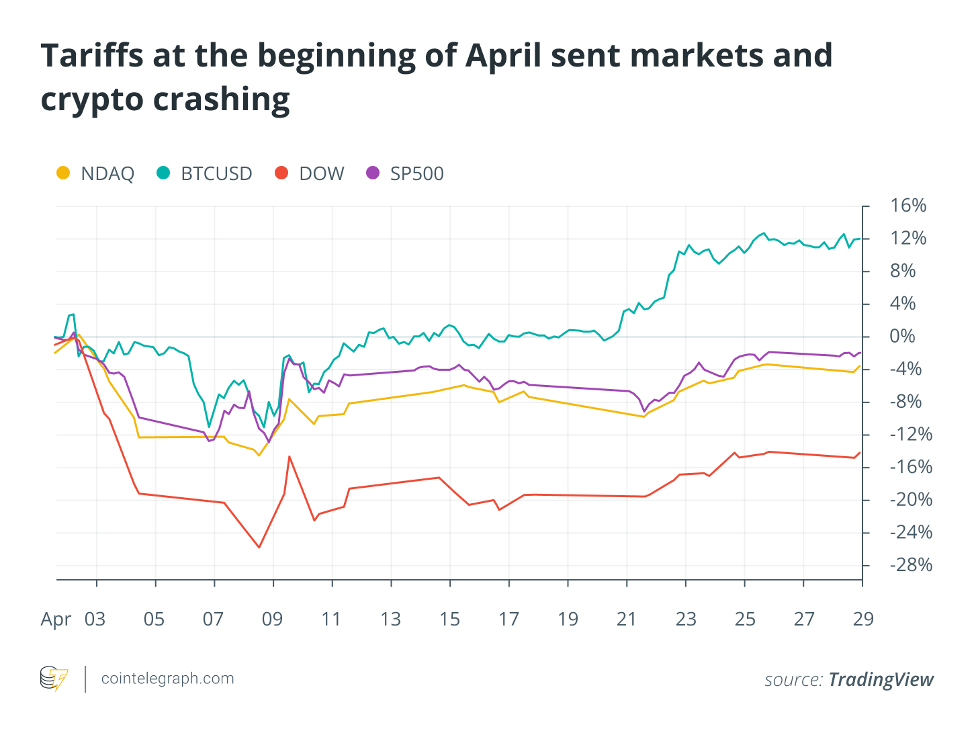This screenshot has height=733, width=974.
Task: Hide the SP500 series via legend label
Action: click(416, 174)
